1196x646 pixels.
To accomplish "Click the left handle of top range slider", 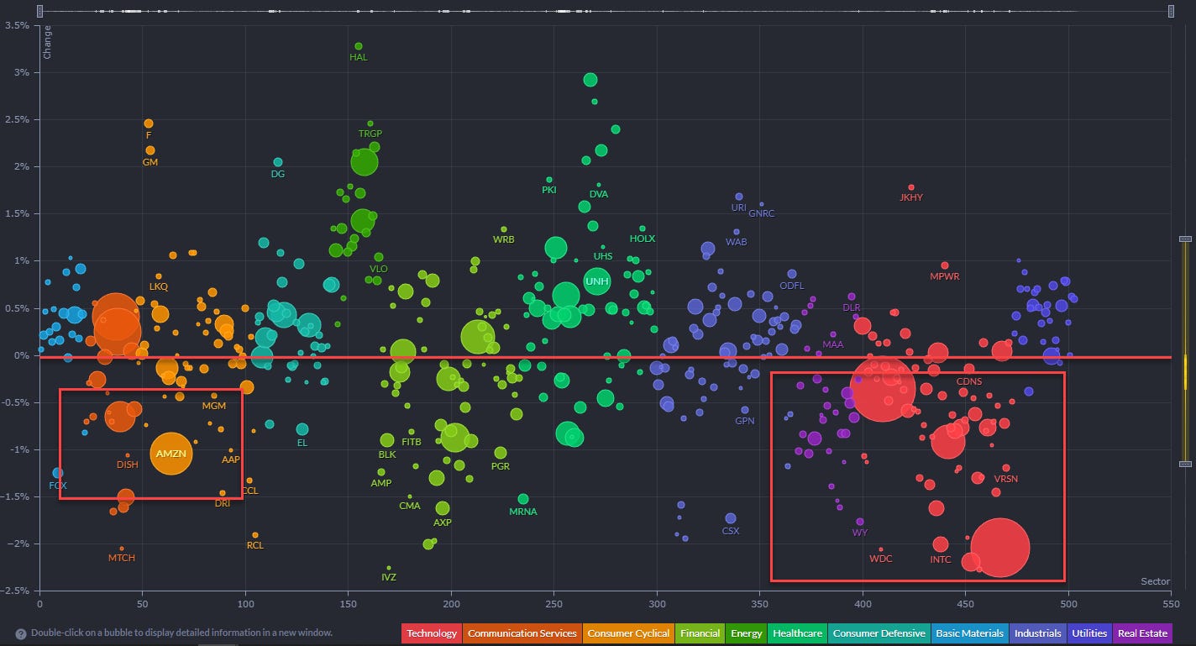I will click(x=41, y=11).
